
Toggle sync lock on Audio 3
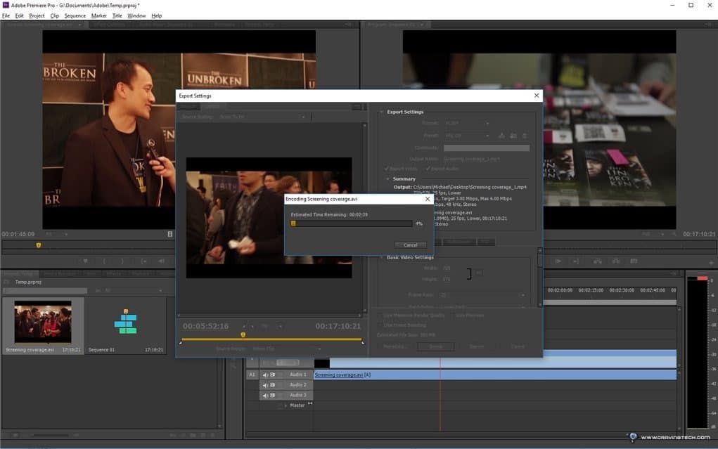pos(272,395)
